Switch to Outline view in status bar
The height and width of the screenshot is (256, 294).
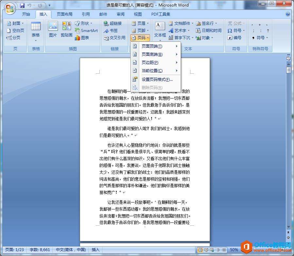pyautogui.click(x=218, y=250)
